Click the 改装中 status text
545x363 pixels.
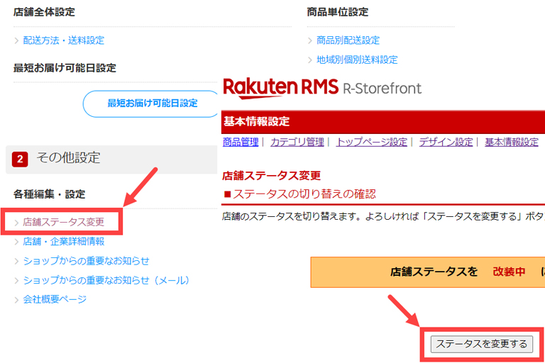pos(509,272)
